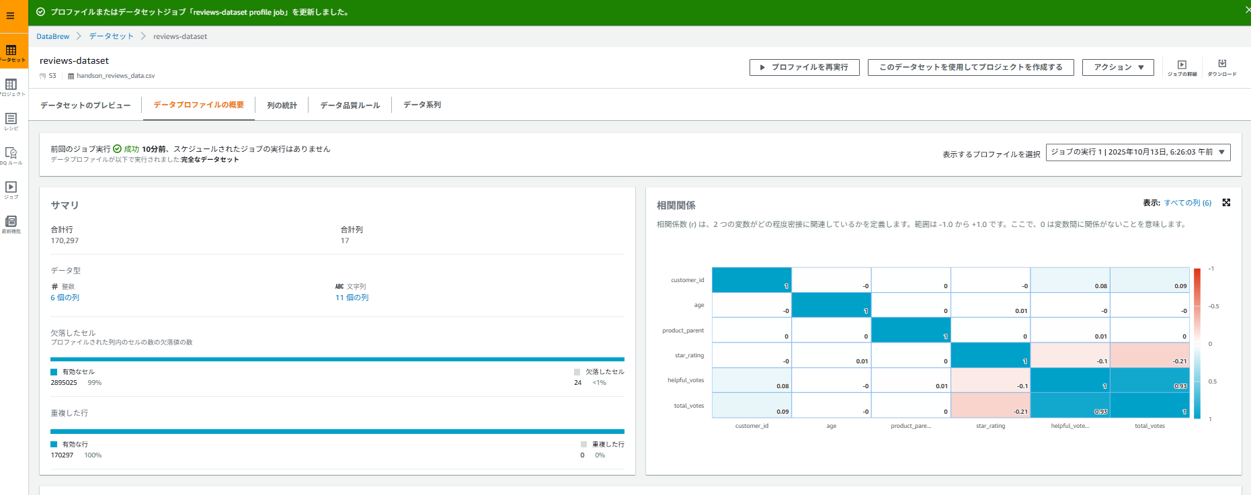Switch to データセットのプレビュー tab
Image resolution: width=1251 pixels, height=495 pixels.
[x=85, y=105]
